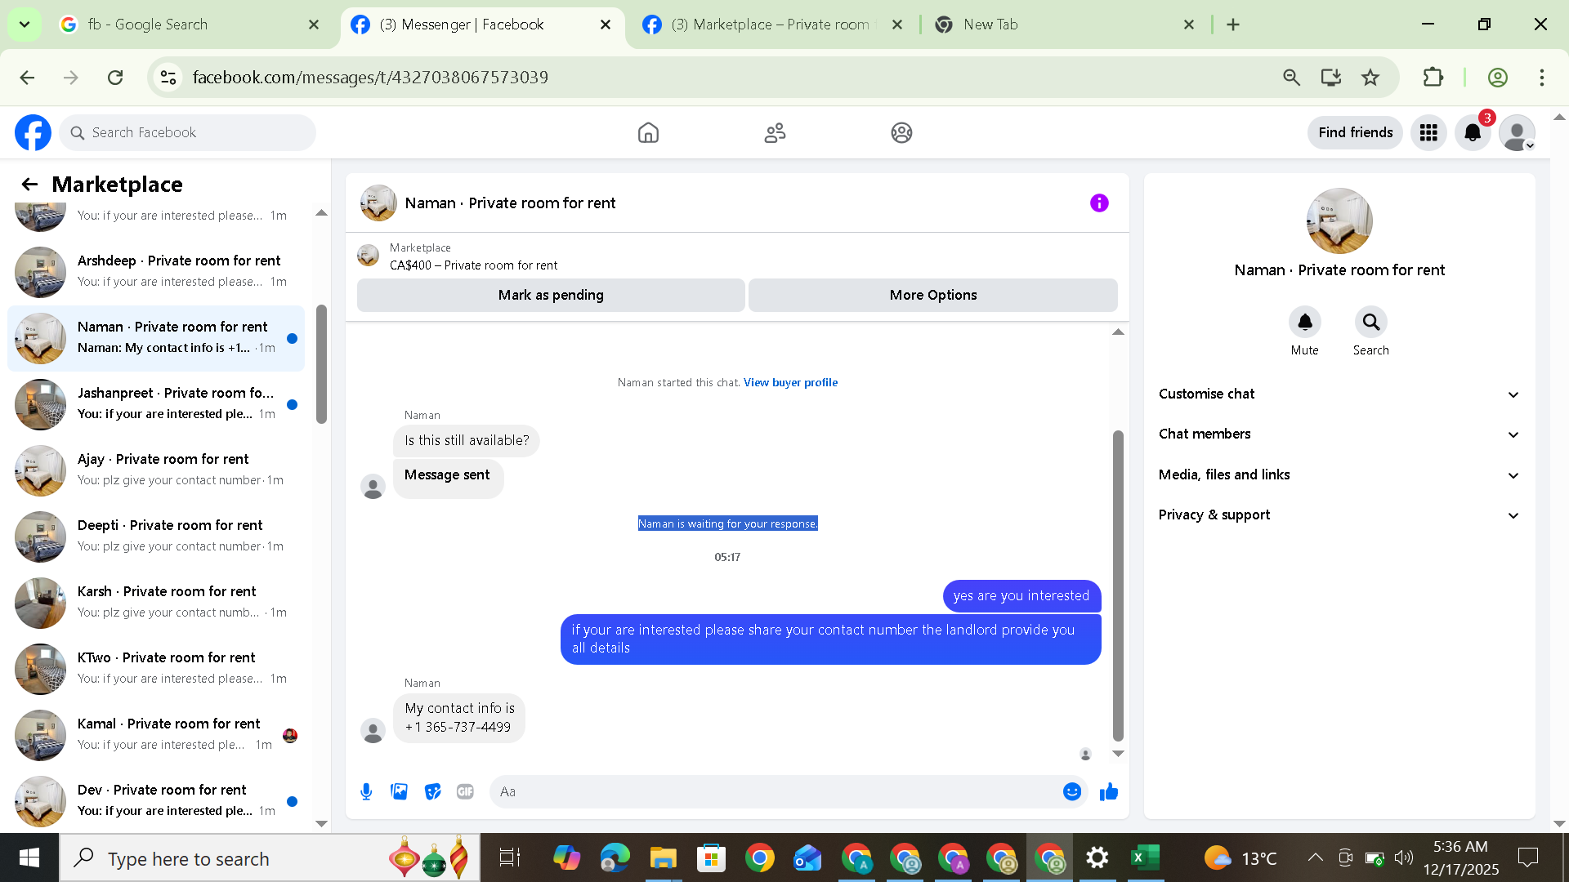Image resolution: width=1569 pixels, height=882 pixels.
Task: Send a thumbs-up like
Action: tap(1109, 791)
